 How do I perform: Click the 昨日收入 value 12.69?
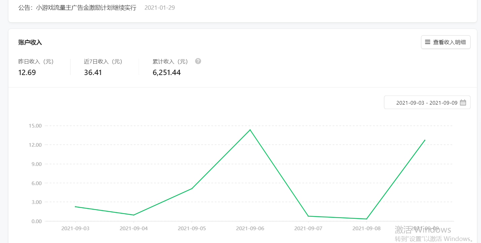(27, 73)
